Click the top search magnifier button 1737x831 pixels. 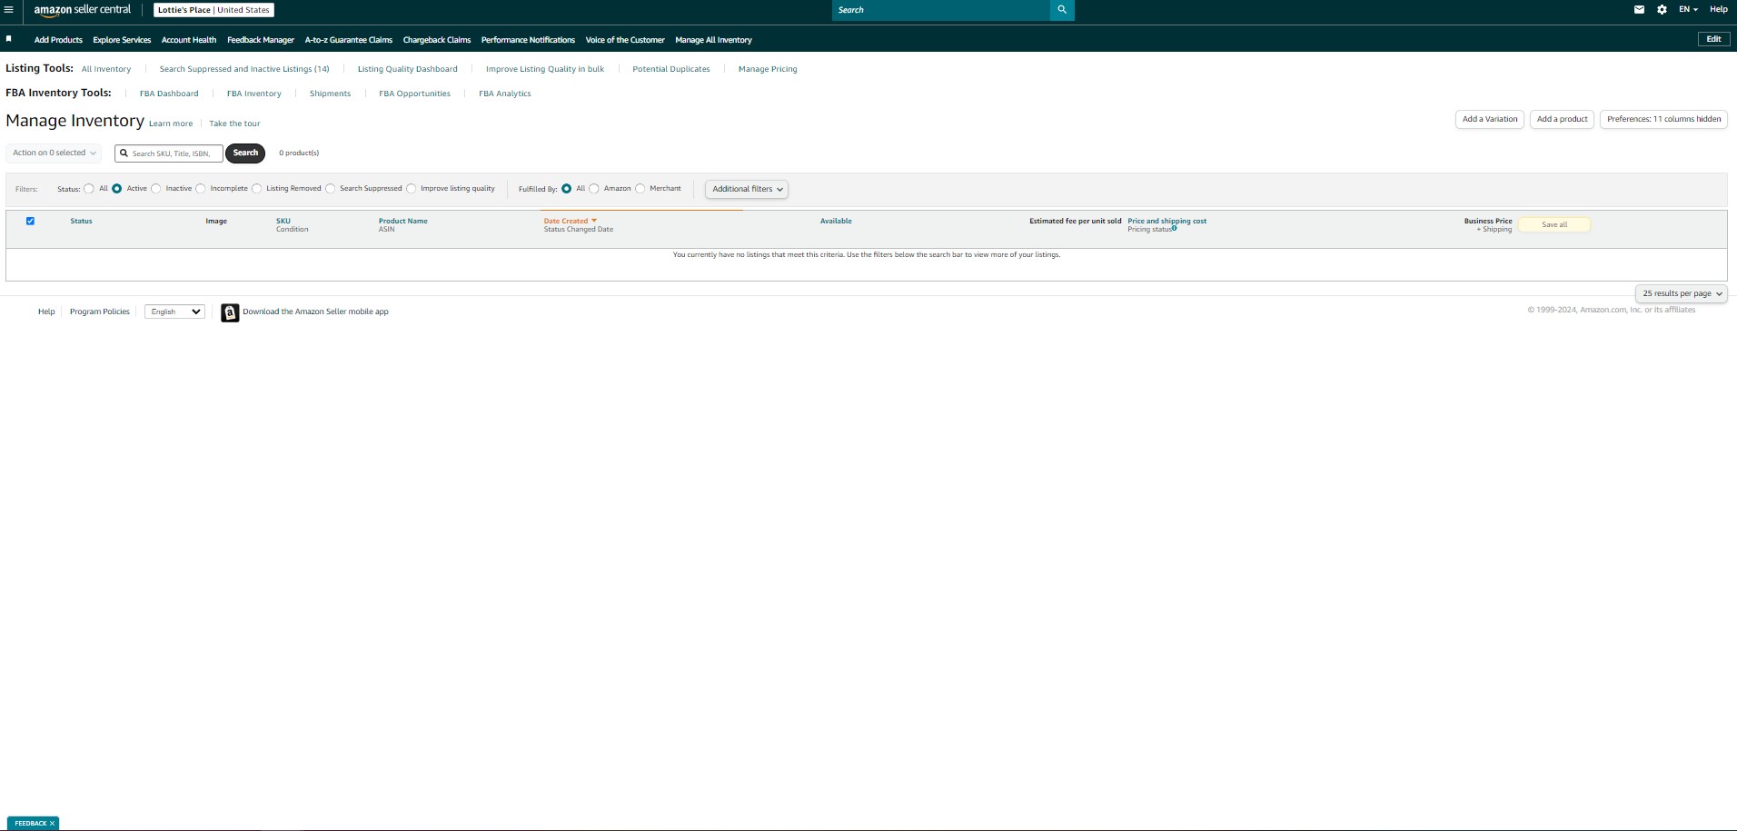coord(1062,10)
